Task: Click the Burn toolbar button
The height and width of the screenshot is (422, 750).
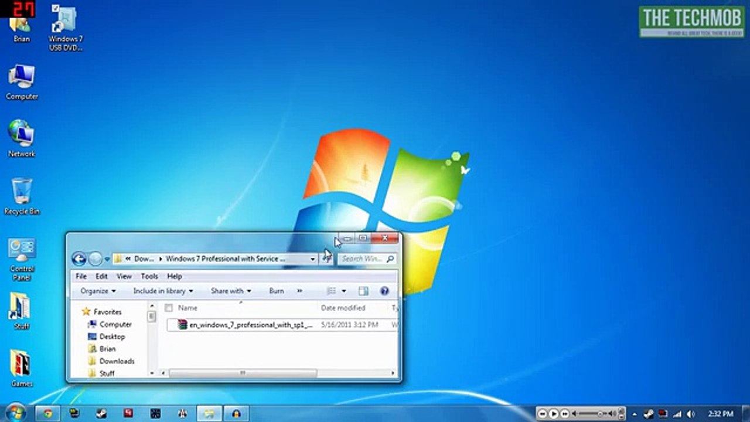Action: point(277,291)
